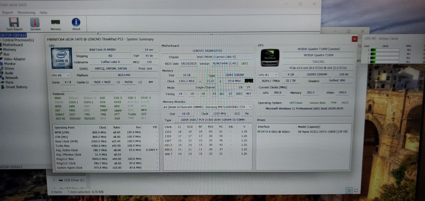The image size is (425, 201).
Task: Click the search magnifier in background window
Action: [x=360, y=46]
